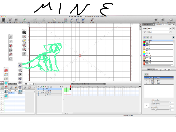This screenshot has width=176, height=132.
Task: Pick the magenta colour swatch in palette list
Action: [144, 55]
